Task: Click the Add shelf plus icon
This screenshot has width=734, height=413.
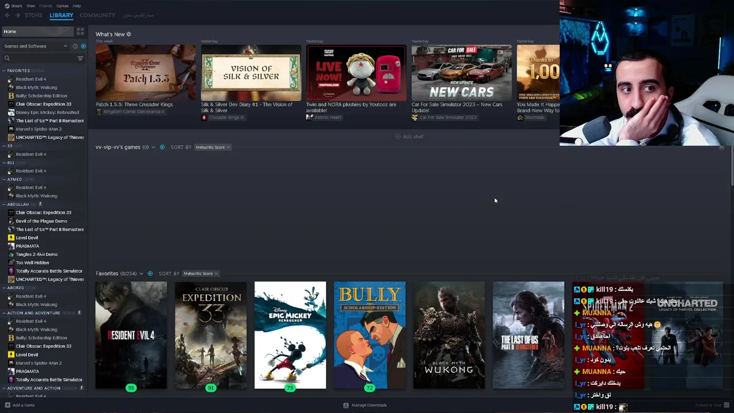Action: click(x=398, y=137)
